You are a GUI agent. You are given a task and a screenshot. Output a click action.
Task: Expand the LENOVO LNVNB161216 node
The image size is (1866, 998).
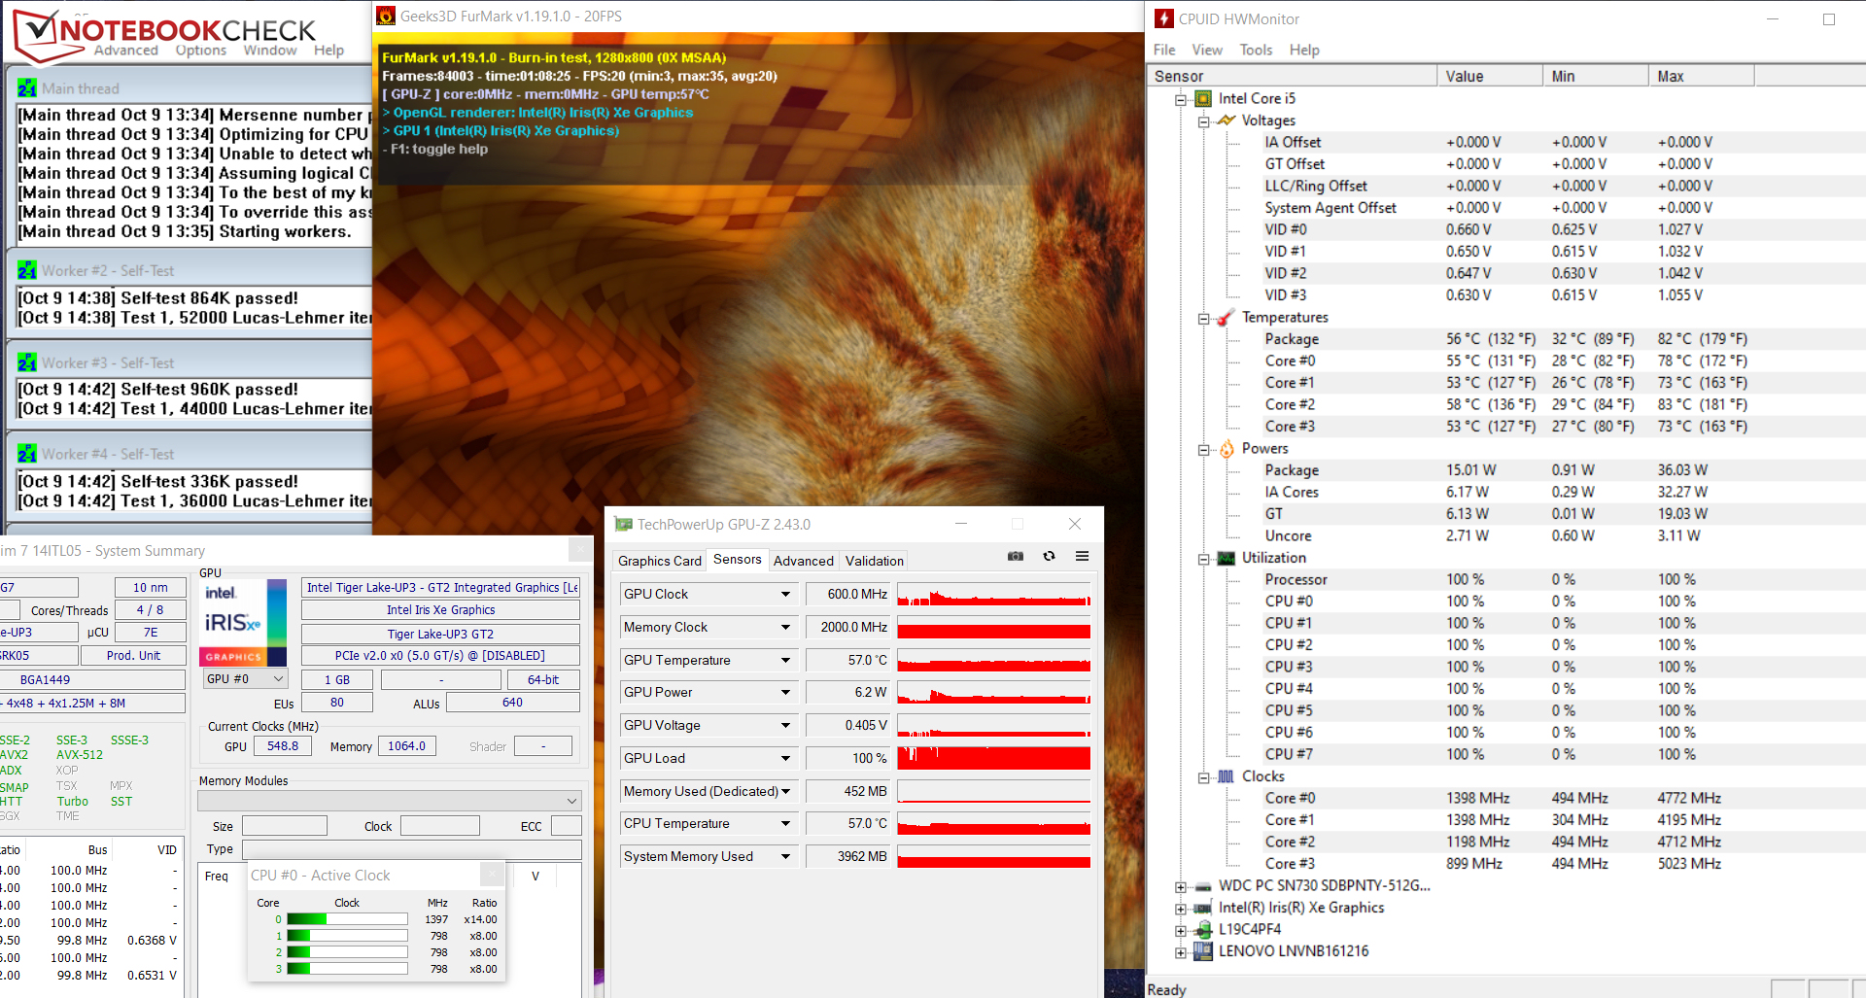[x=1181, y=952]
